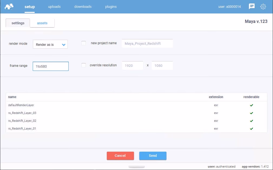Click the Cancel button
The width and height of the screenshot is (273, 170).
(120, 156)
